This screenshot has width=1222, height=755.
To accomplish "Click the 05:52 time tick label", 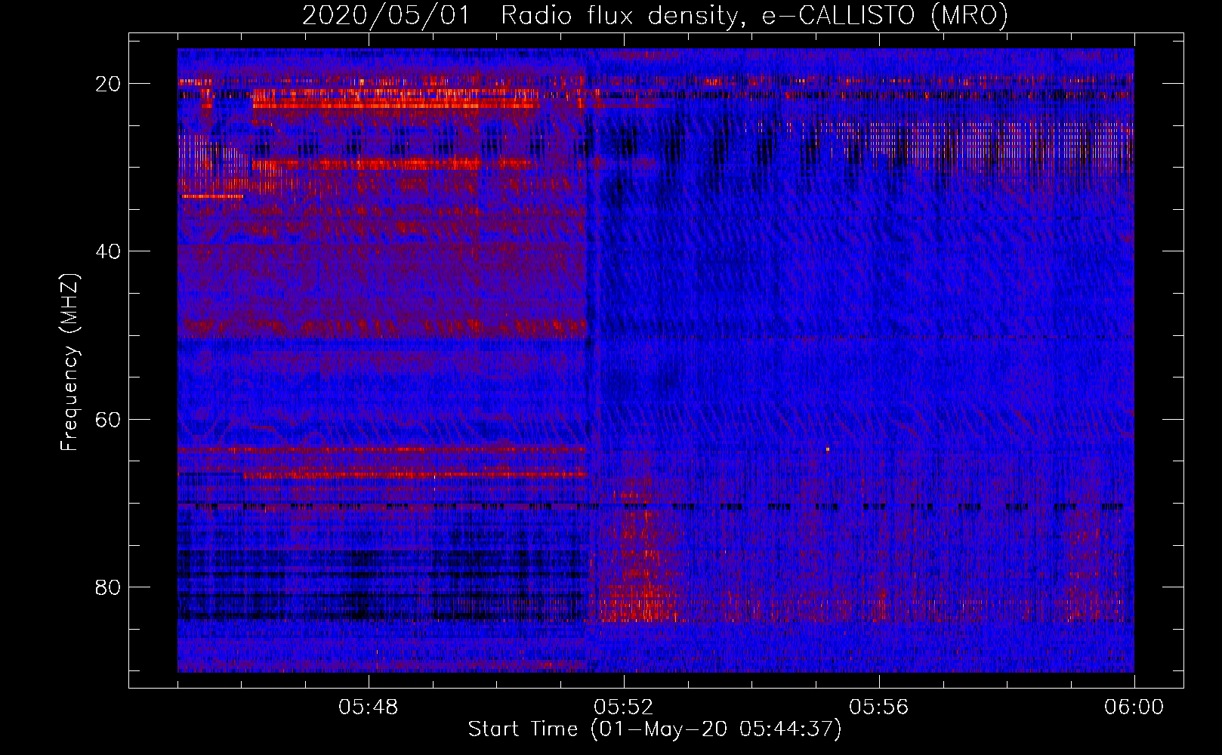I will tap(624, 707).
